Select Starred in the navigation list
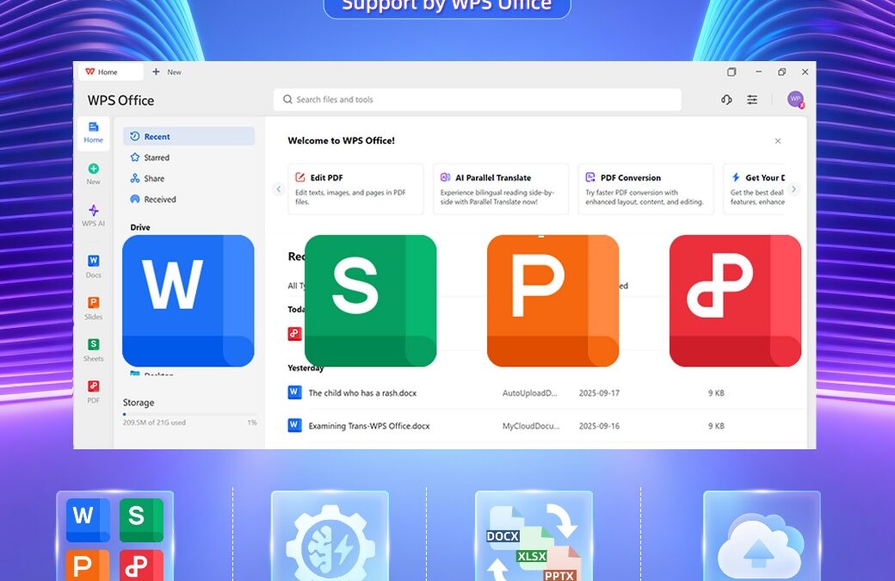The width and height of the screenshot is (895, 581). (156, 158)
